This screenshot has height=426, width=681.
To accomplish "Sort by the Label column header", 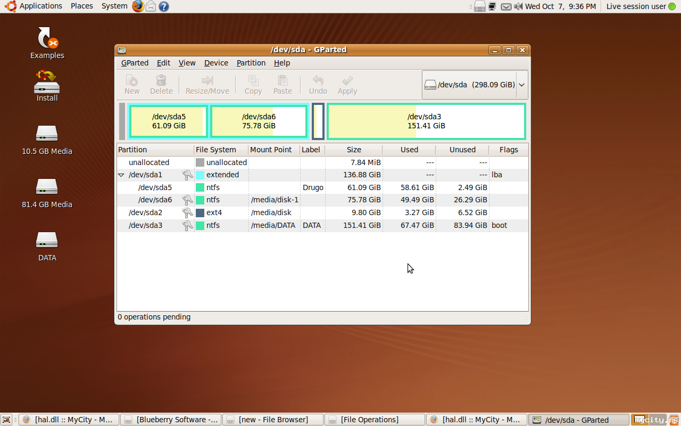I will coord(312,150).
